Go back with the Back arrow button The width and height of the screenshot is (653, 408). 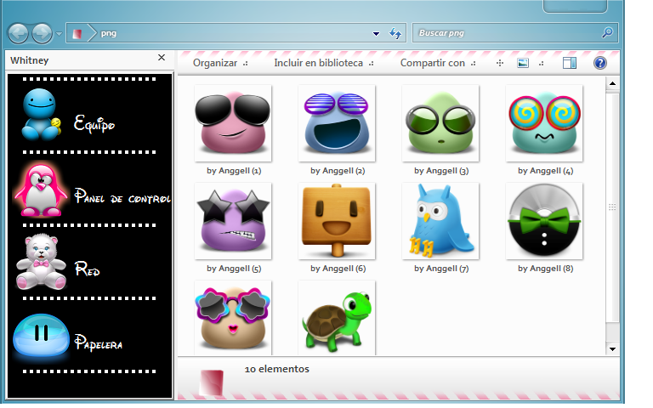pyautogui.click(x=18, y=33)
